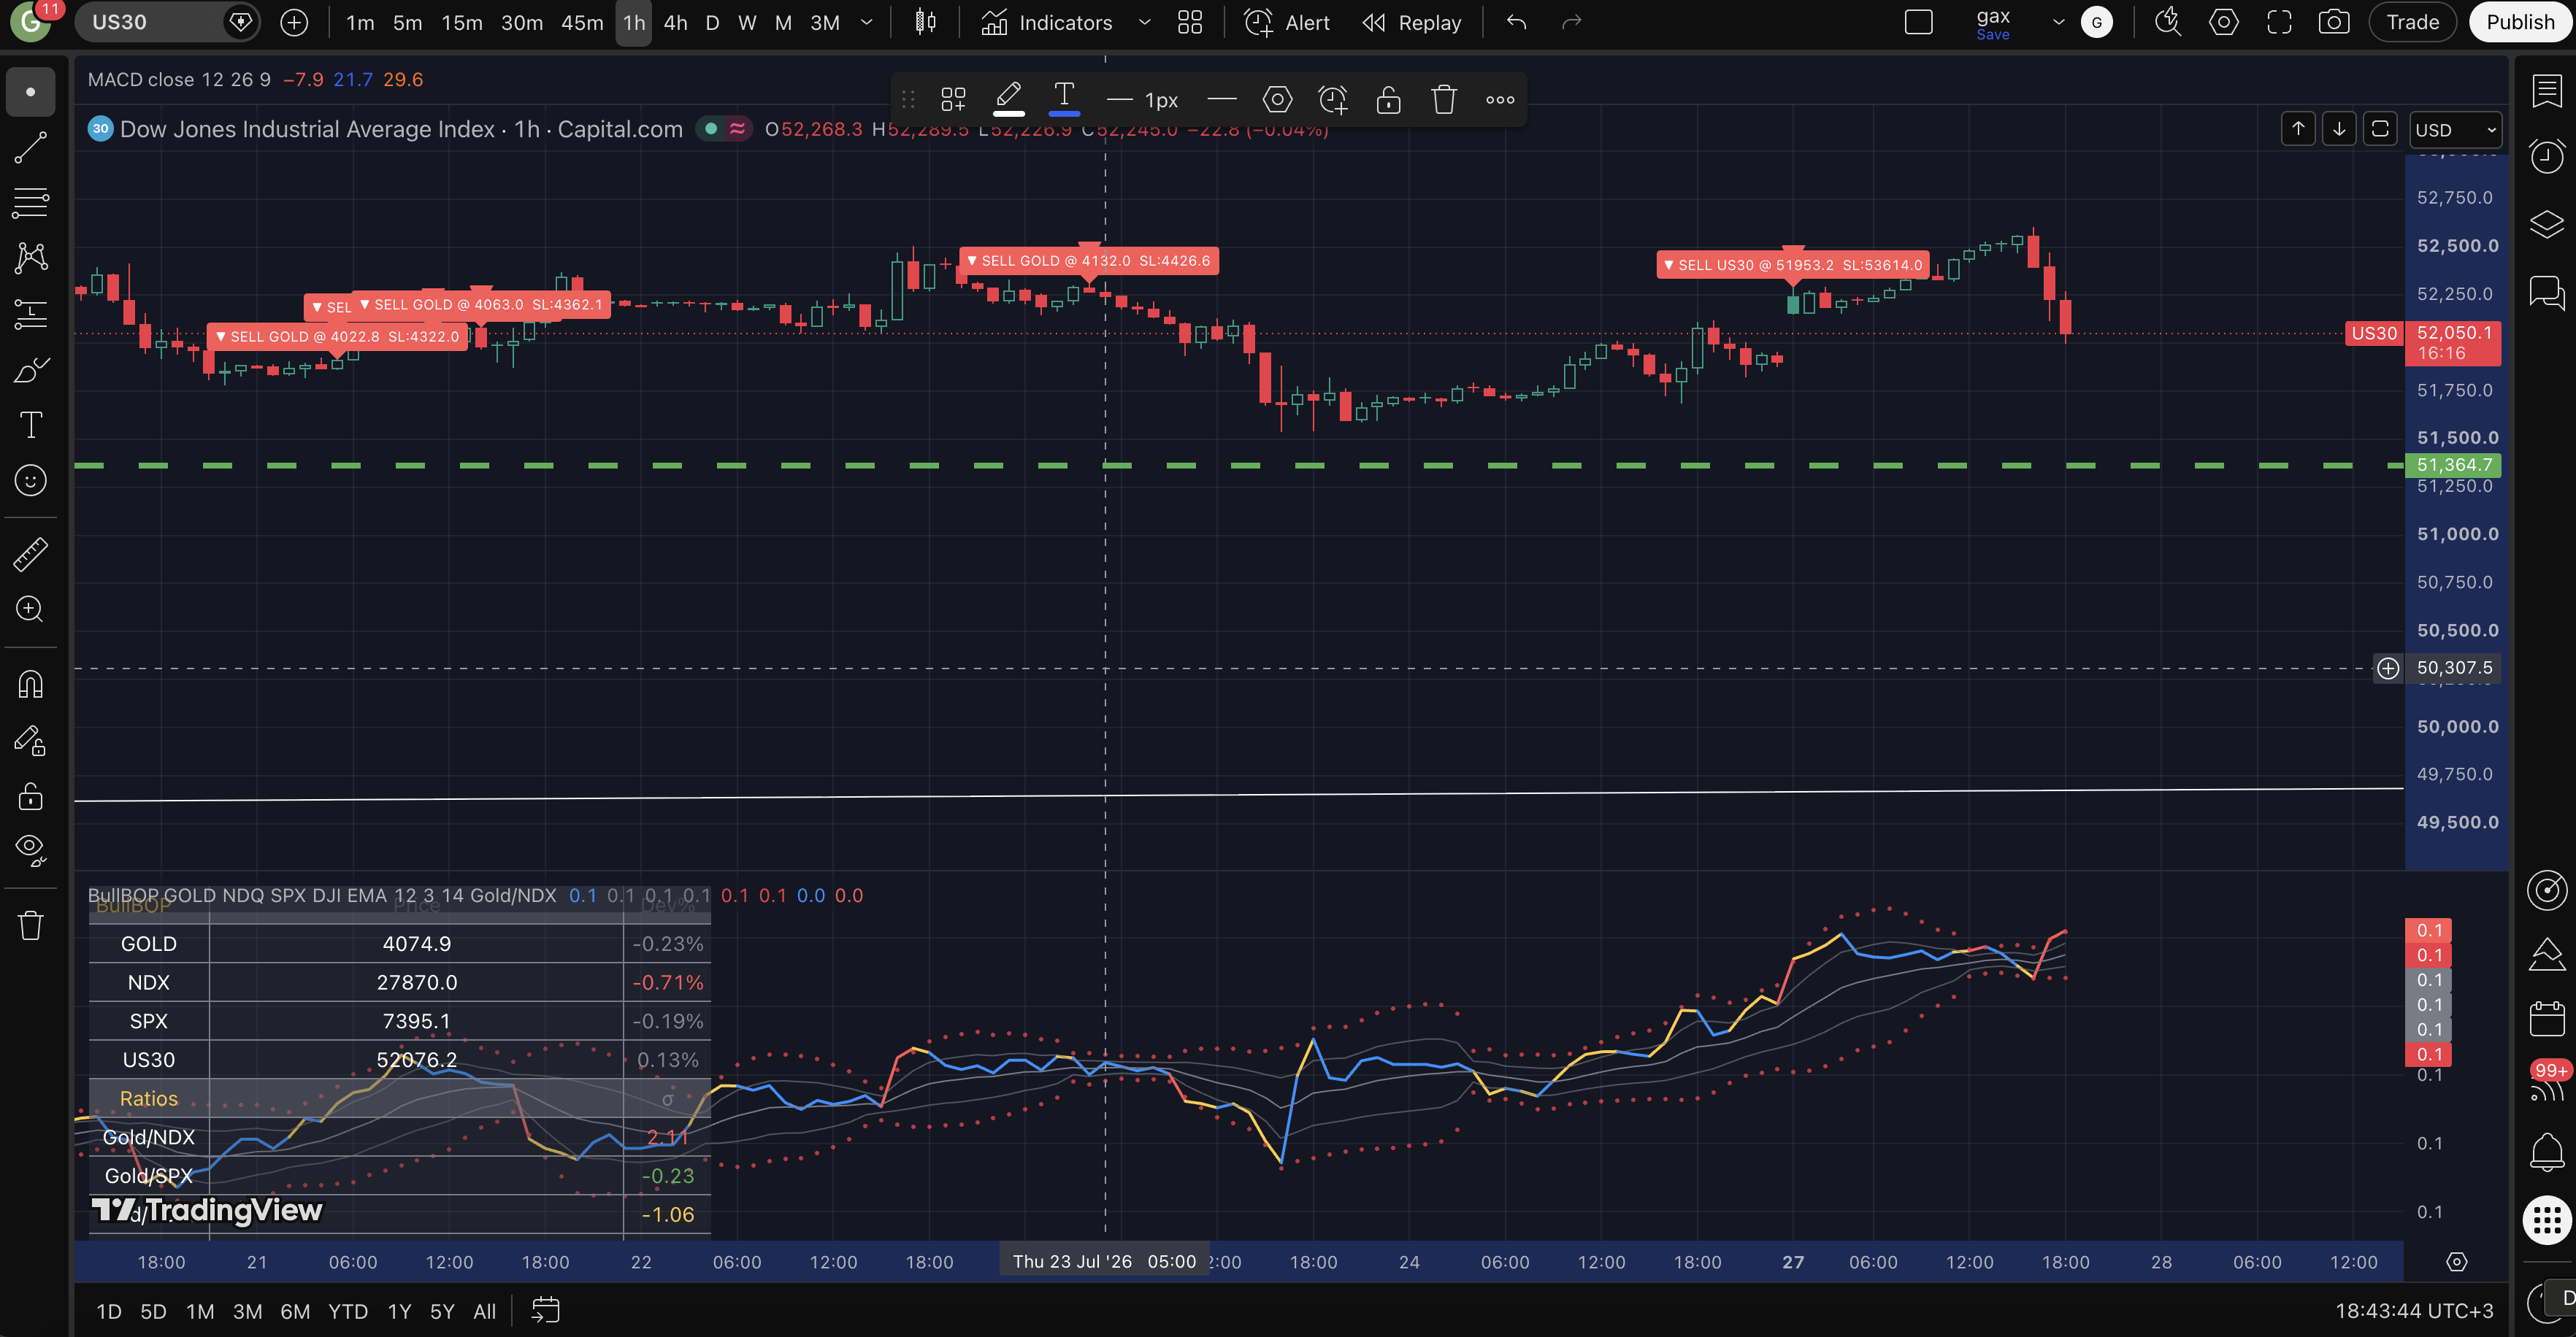Delete the selected drawing
The height and width of the screenshot is (1337, 2576).
(1443, 99)
